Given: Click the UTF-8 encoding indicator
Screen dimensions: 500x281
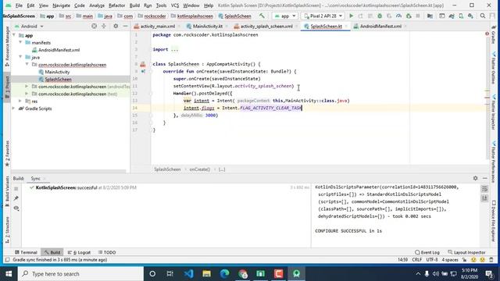Looking at the screenshot, I should click(x=432, y=260).
